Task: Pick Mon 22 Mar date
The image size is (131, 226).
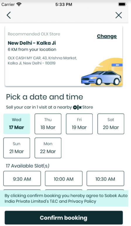Action: pos(48,148)
